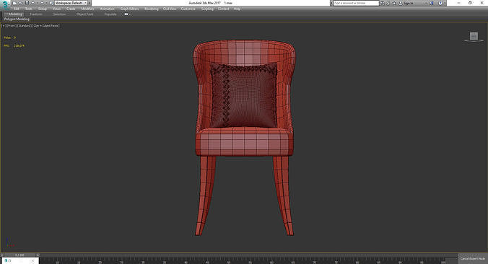Open the Create menu
The height and width of the screenshot is (264, 488).
click(71, 9)
